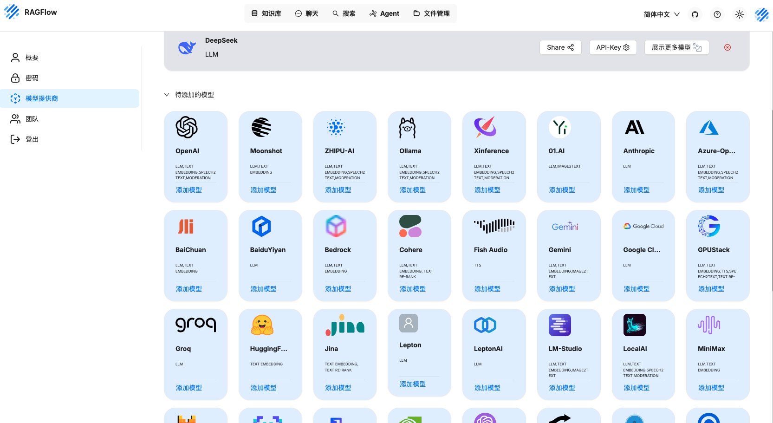This screenshot has width=773, height=423.
Task: Click the Azure-OpenAI logo icon
Action: tap(709, 127)
